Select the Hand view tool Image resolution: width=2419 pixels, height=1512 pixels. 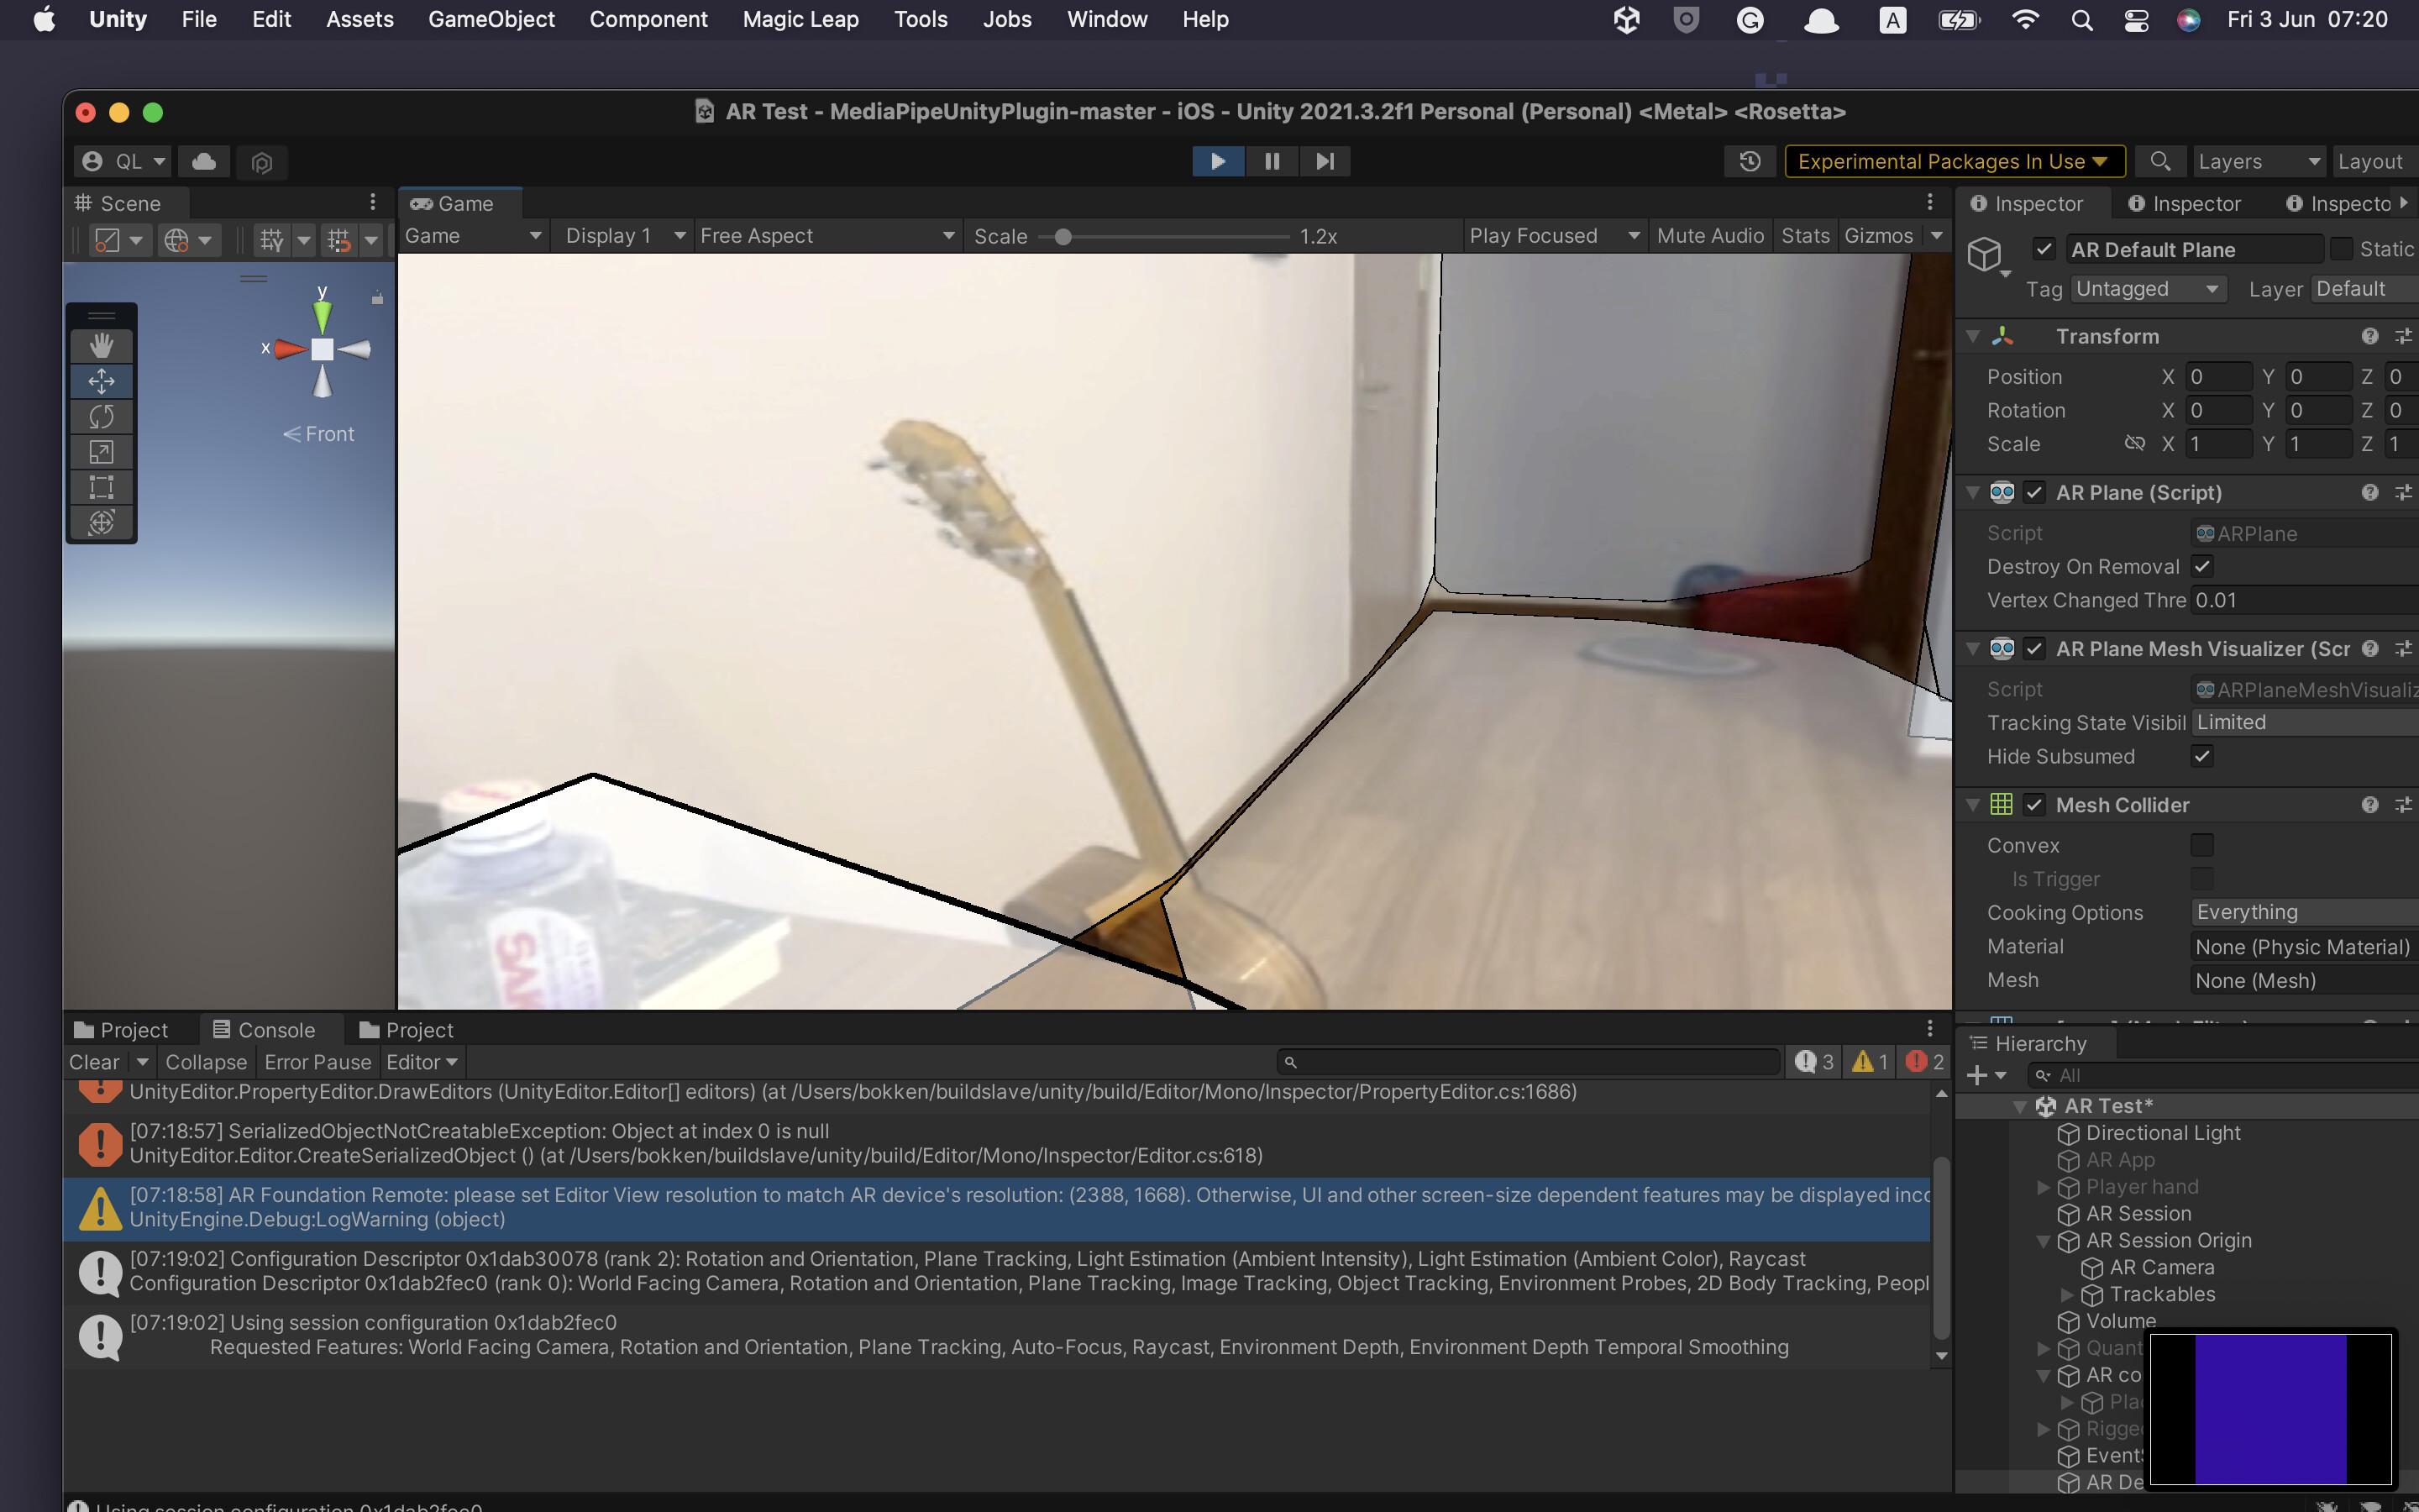click(x=101, y=346)
